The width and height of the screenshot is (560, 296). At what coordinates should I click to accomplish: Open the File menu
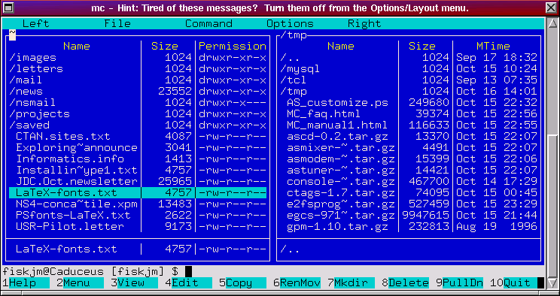(x=117, y=24)
